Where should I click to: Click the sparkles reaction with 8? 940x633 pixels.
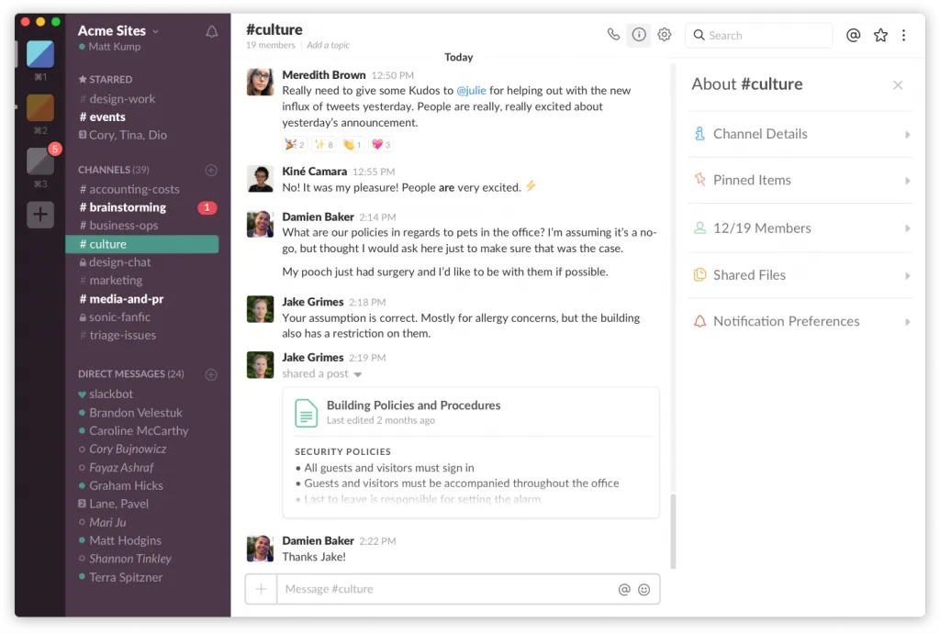323,144
